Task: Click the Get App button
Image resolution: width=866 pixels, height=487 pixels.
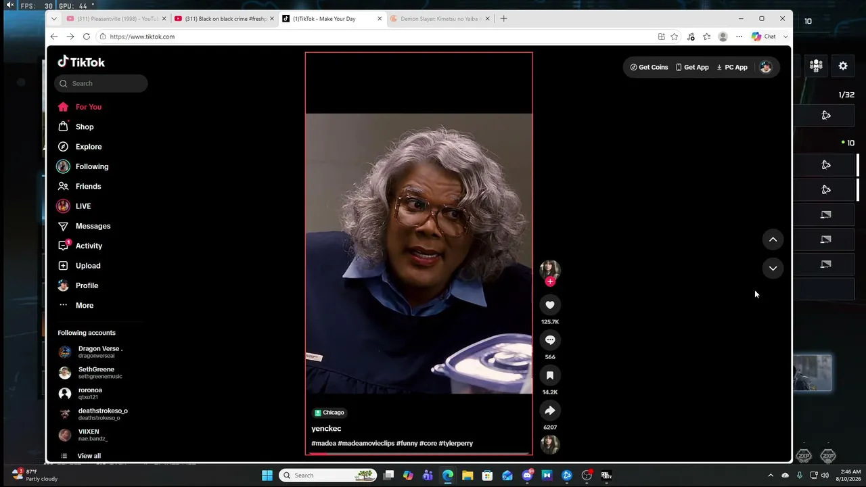Action: tap(692, 67)
